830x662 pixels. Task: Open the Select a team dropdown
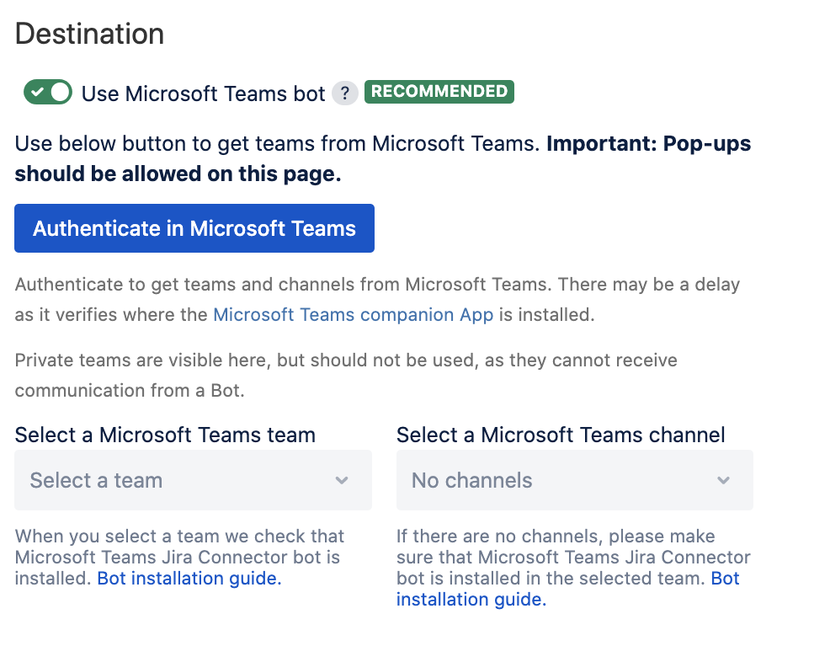coord(192,480)
